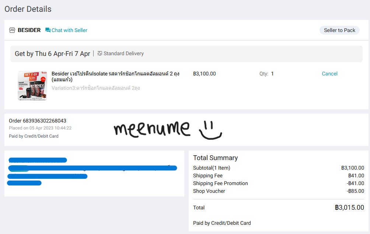
Task: Click the Seller to Pack status badge
Action: click(339, 30)
